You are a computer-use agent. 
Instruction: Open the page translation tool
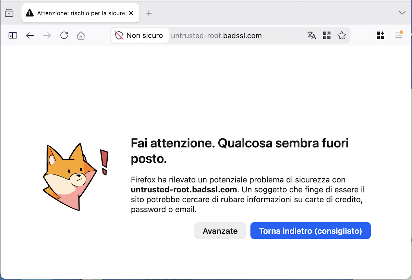click(312, 35)
